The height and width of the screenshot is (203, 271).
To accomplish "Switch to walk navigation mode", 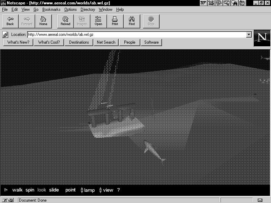I will coord(17,190).
